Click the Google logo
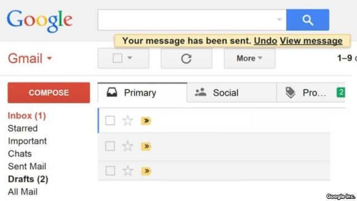Screen dimensions: 357x201 pyautogui.click(x=40, y=21)
